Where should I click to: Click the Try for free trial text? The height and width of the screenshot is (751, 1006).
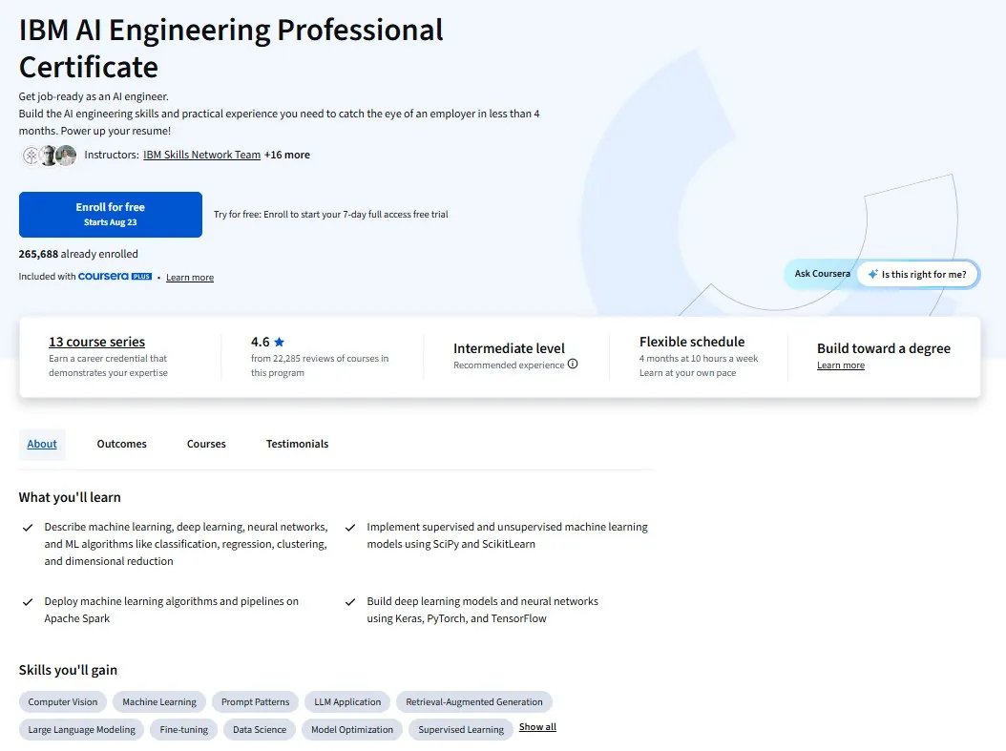pos(330,214)
